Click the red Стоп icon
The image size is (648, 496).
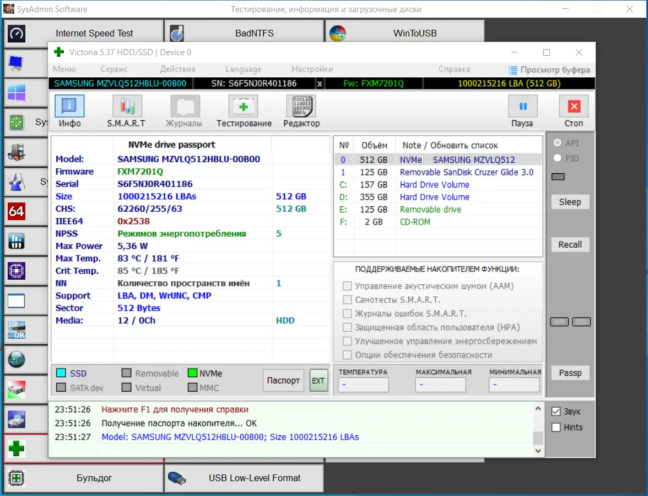(574, 106)
